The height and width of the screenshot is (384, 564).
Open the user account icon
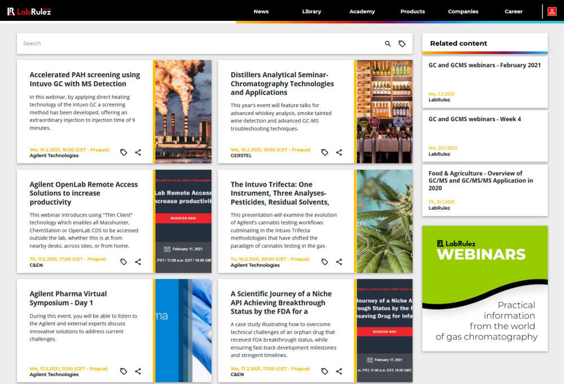click(x=552, y=11)
